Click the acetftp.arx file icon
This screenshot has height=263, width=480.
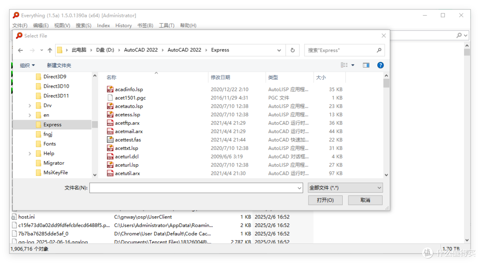tap(110, 123)
